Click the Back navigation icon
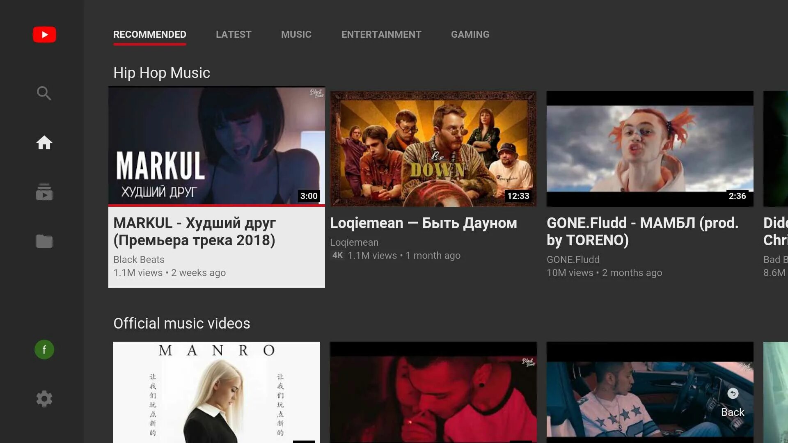The height and width of the screenshot is (443, 788). (732, 393)
